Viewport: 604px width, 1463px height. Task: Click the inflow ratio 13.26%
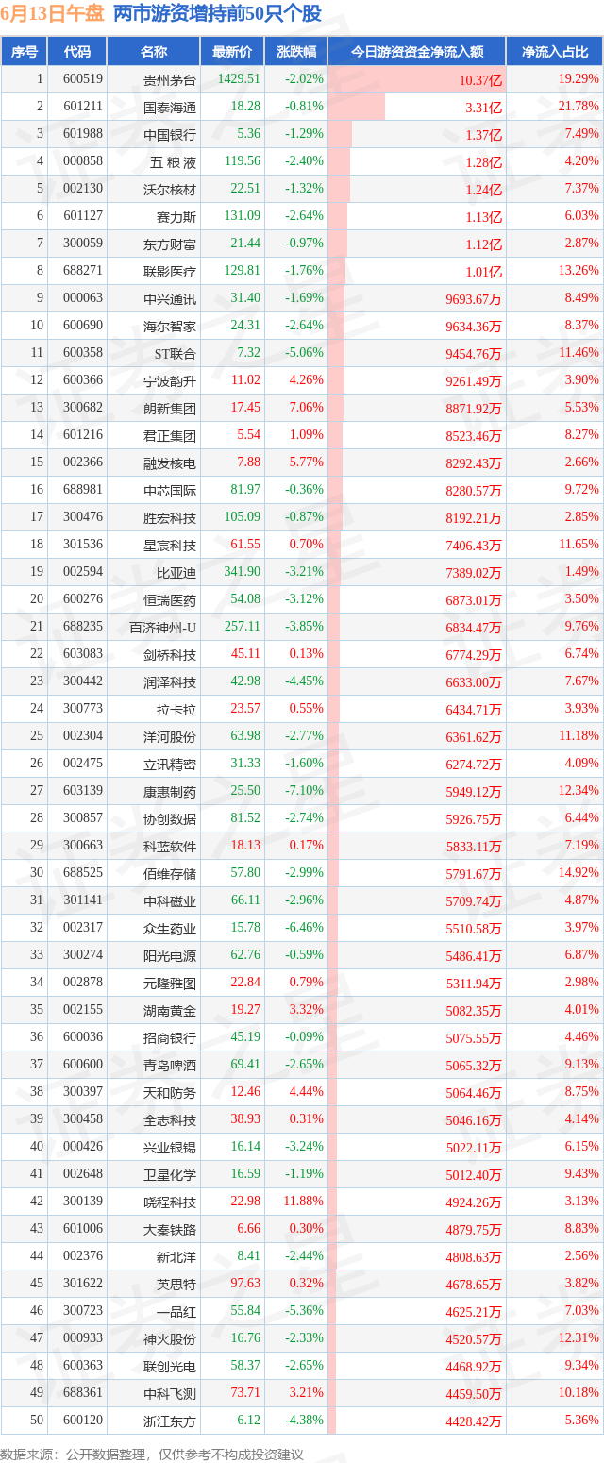[x=579, y=271]
